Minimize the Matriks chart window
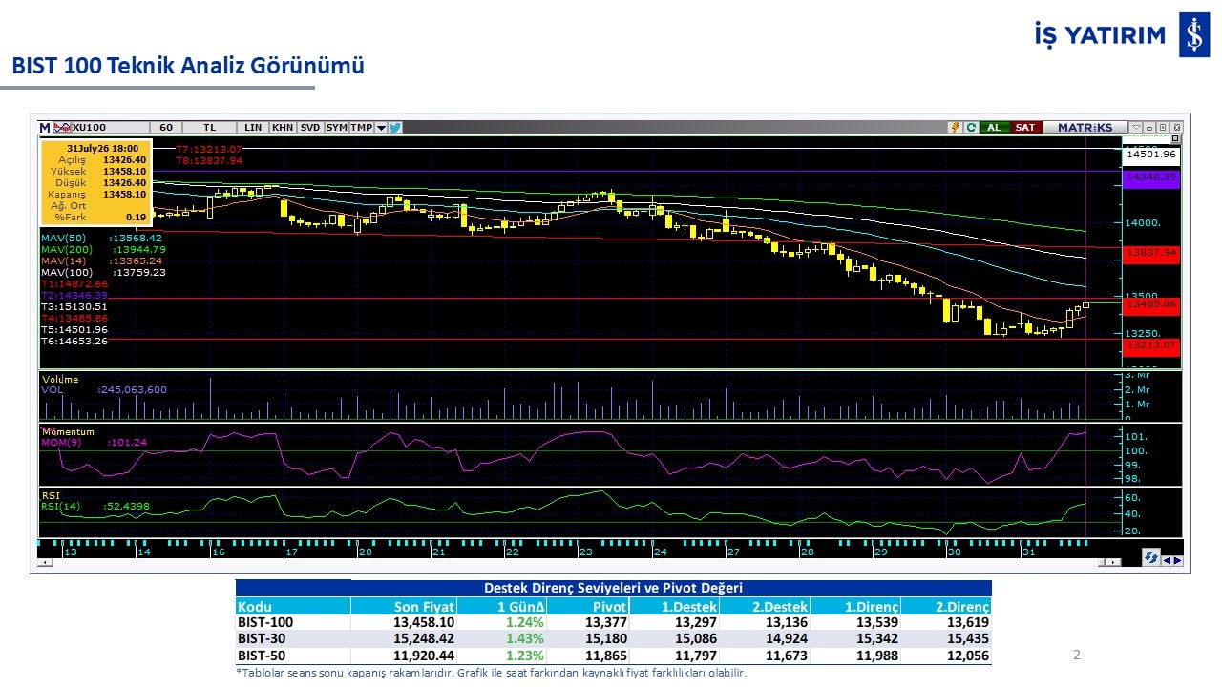 [x=1149, y=127]
